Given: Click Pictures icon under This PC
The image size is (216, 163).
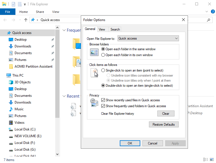Looking at the screenshot, I should (11, 116).
